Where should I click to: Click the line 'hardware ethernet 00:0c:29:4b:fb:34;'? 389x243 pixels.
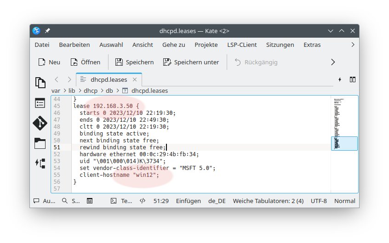[x=139, y=154]
